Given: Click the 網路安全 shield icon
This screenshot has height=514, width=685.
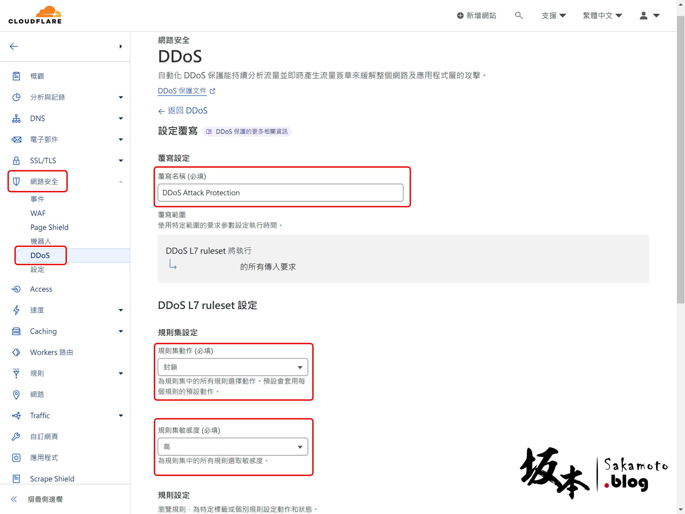Looking at the screenshot, I should pyautogui.click(x=16, y=181).
